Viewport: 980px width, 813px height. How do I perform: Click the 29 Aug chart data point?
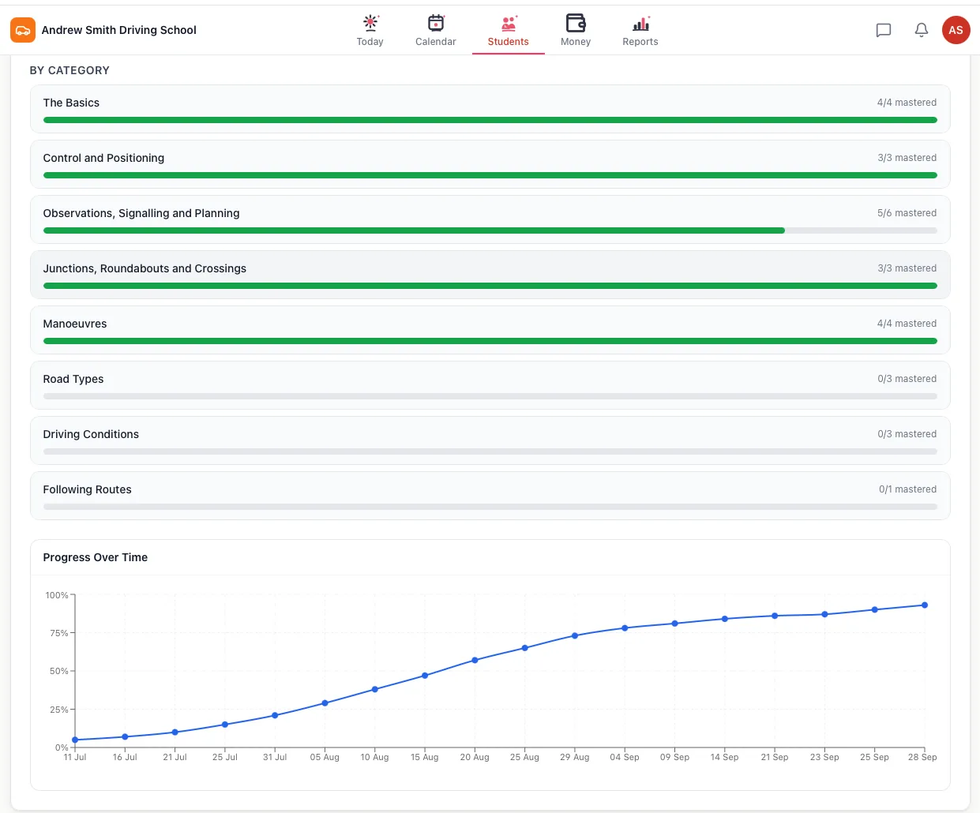(575, 635)
